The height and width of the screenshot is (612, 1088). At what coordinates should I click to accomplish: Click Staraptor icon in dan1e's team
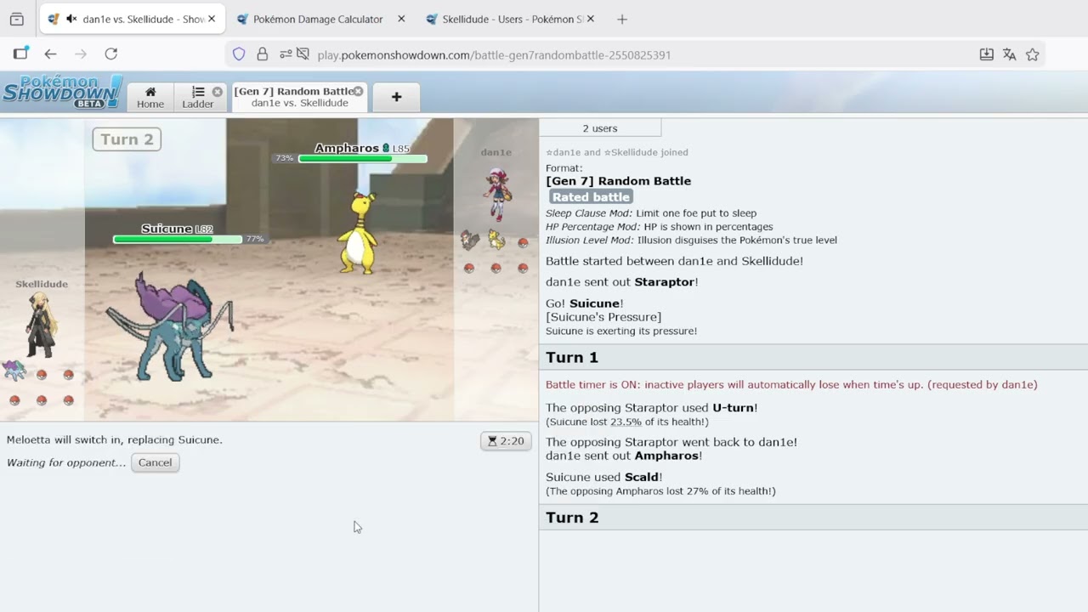[469, 241]
